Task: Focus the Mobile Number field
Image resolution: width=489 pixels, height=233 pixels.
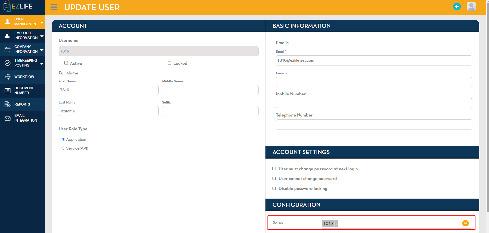Action: [374, 103]
